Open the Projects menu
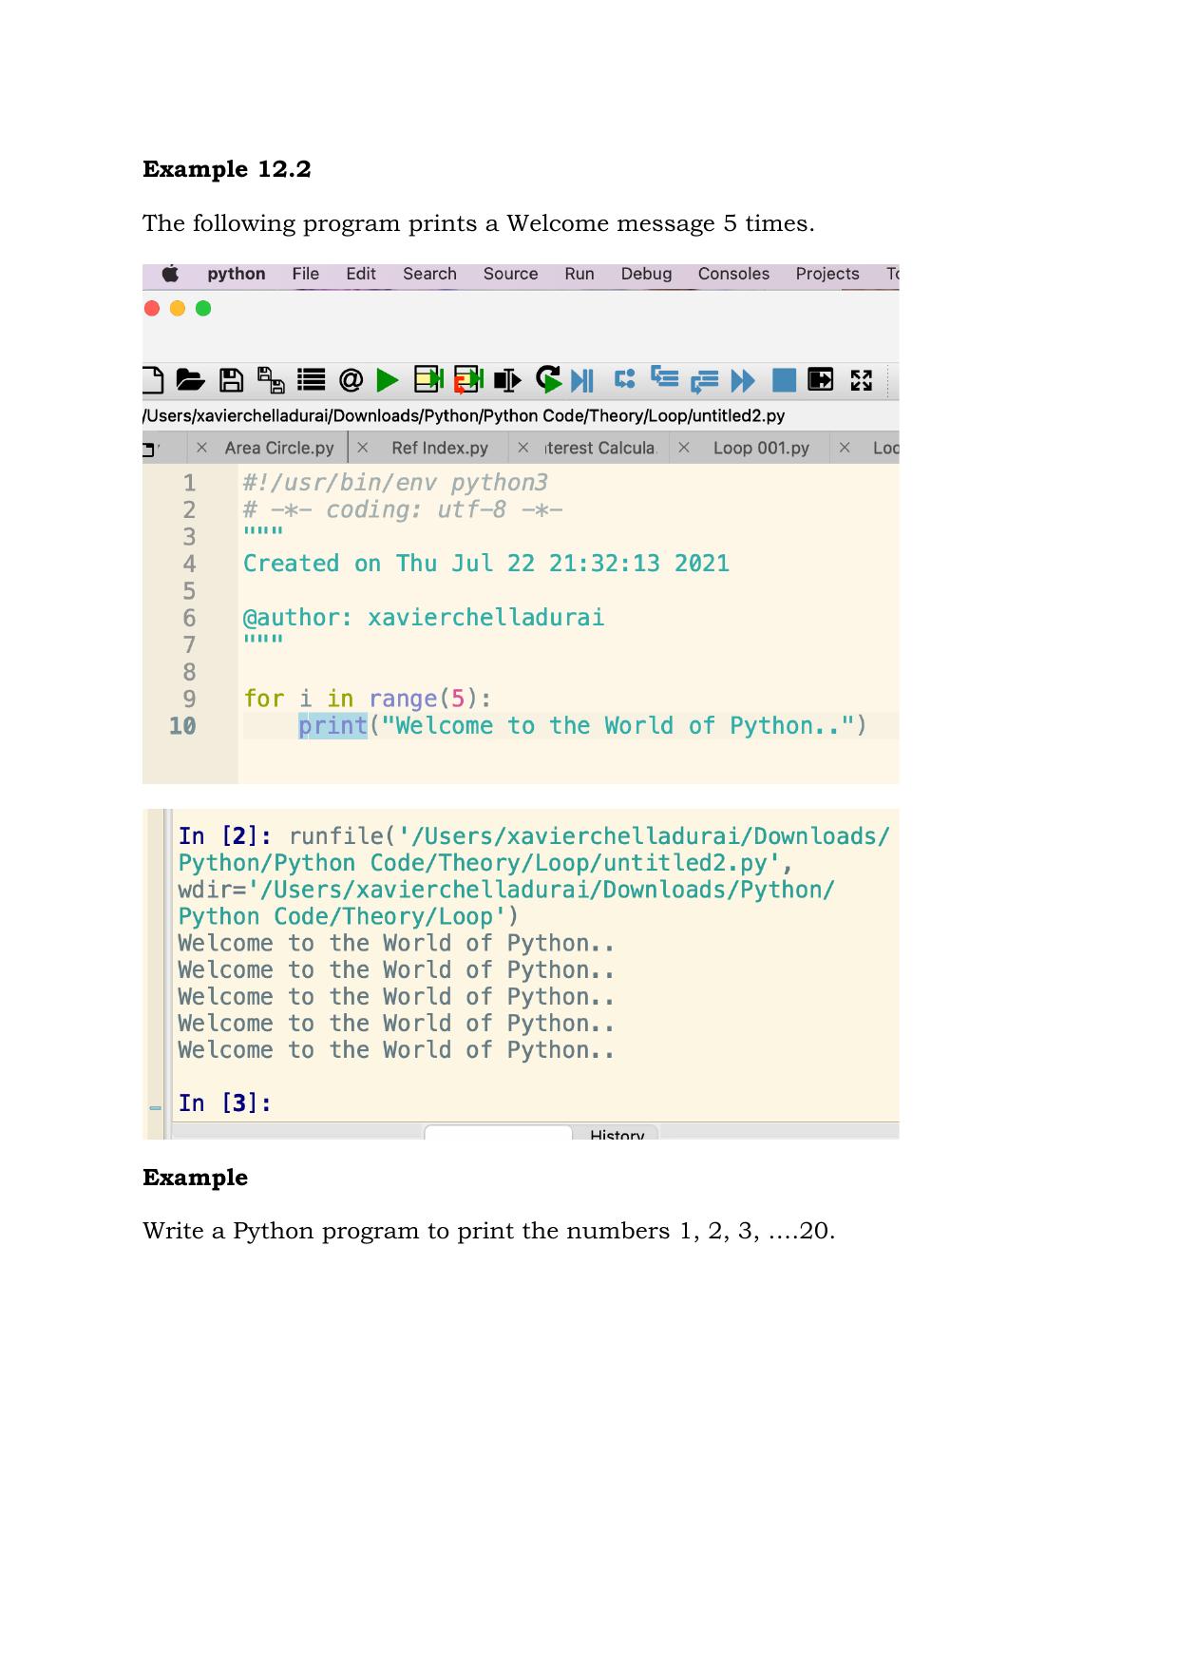 point(827,274)
